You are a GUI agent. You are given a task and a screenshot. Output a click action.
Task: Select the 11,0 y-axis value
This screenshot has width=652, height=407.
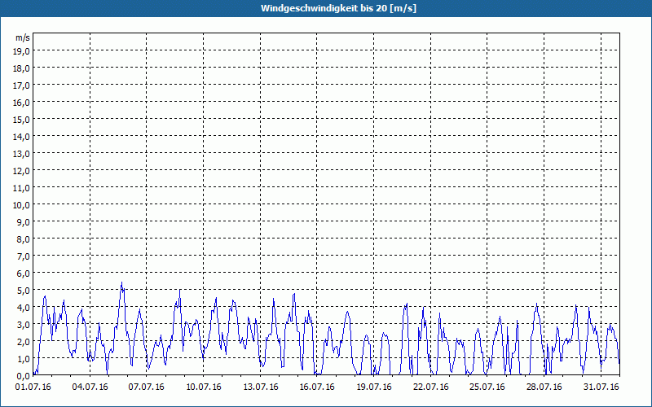(23, 188)
